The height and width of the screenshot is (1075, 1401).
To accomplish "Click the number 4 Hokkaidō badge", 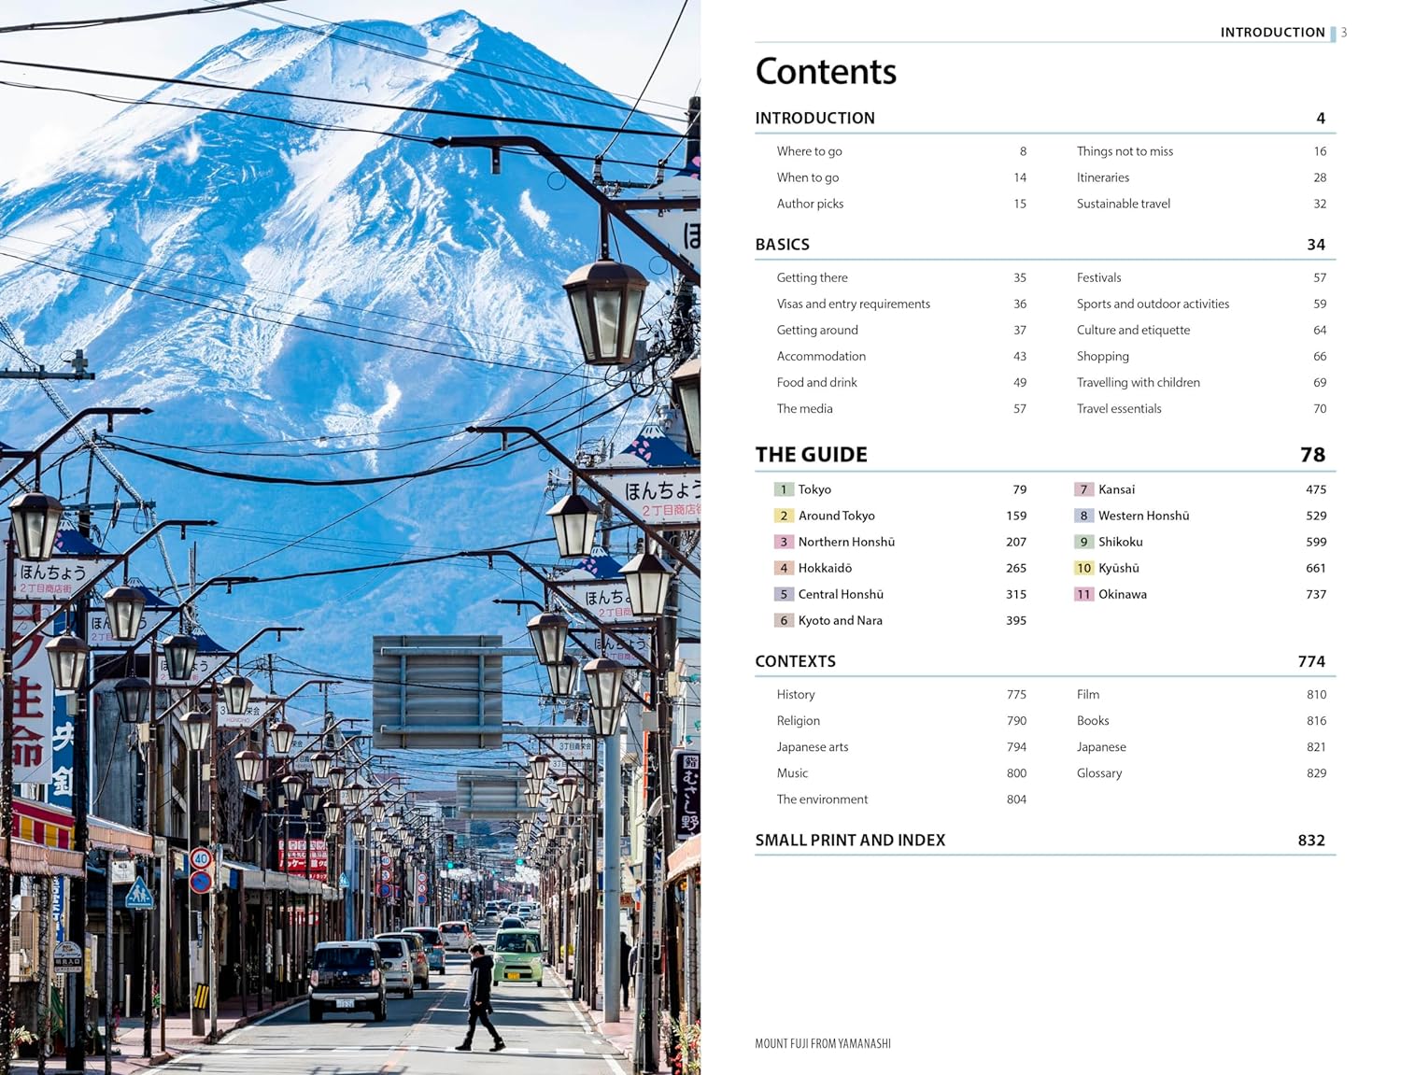I will click(x=784, y=568).
